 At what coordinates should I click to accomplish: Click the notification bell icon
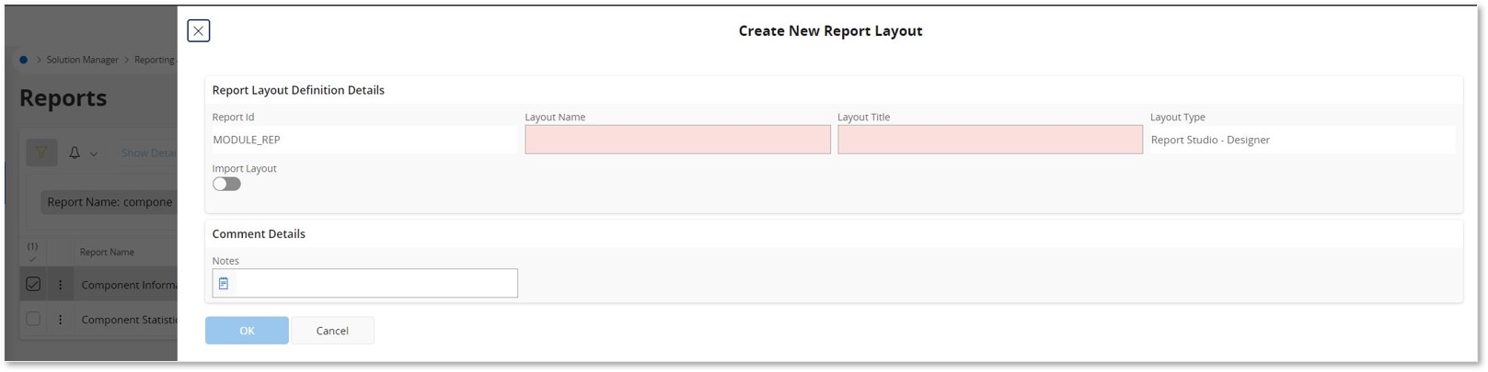click(x=75, y=152)
